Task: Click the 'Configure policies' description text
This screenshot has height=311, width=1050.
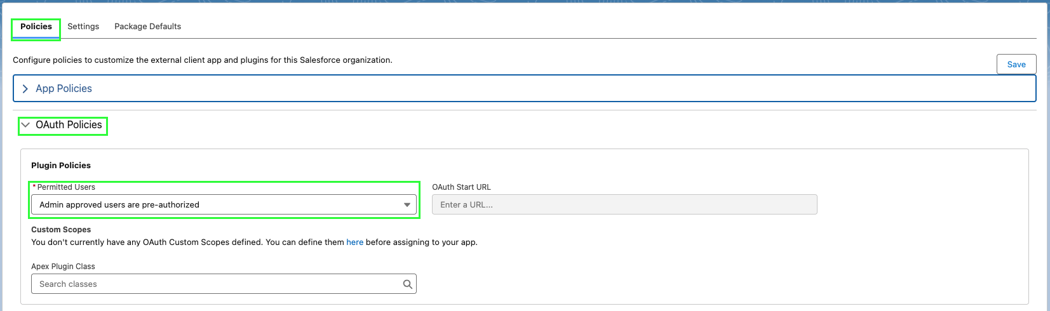Action: pyautogui.click(x=203, y=60)
